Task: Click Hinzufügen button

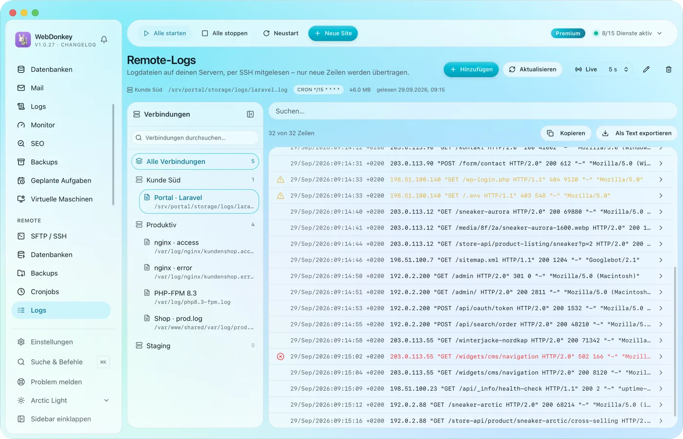Action: pyautogui.click(x=471, y=69)
